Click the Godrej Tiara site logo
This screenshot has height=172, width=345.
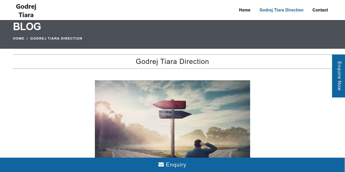pyautogui.click(x=26, y=11)
